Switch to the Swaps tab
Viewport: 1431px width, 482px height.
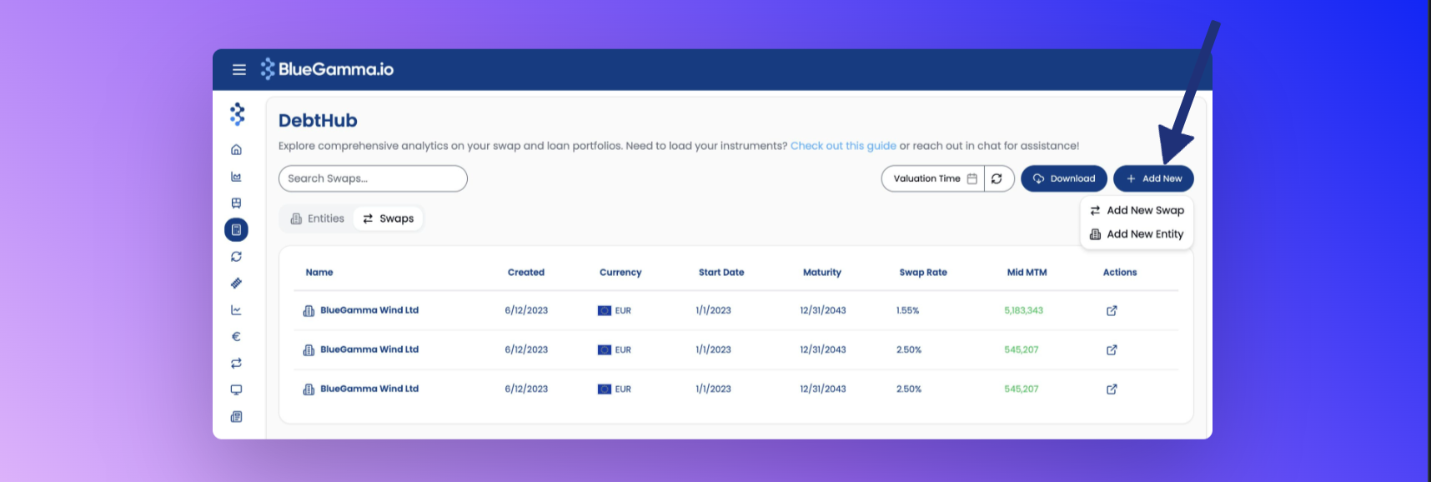pyautogui.click(x=388, y=218)
